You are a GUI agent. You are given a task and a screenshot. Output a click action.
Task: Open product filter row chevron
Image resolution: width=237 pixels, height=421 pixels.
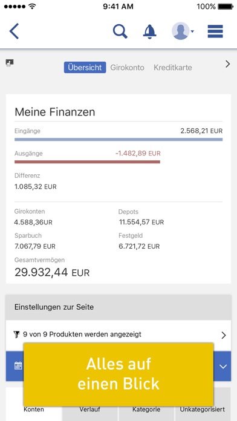(x=224, y=335)
